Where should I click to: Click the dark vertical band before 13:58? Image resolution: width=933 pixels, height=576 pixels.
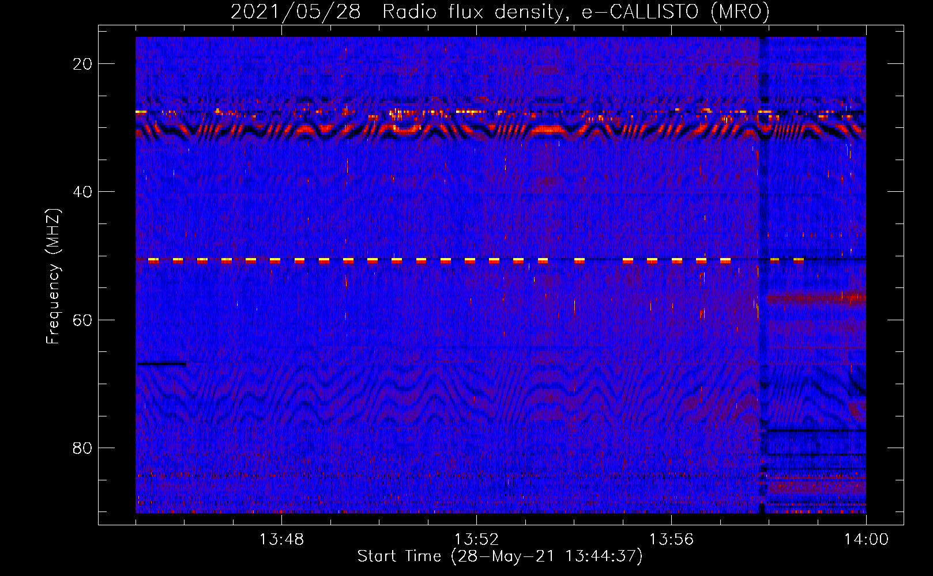point(763,275)
